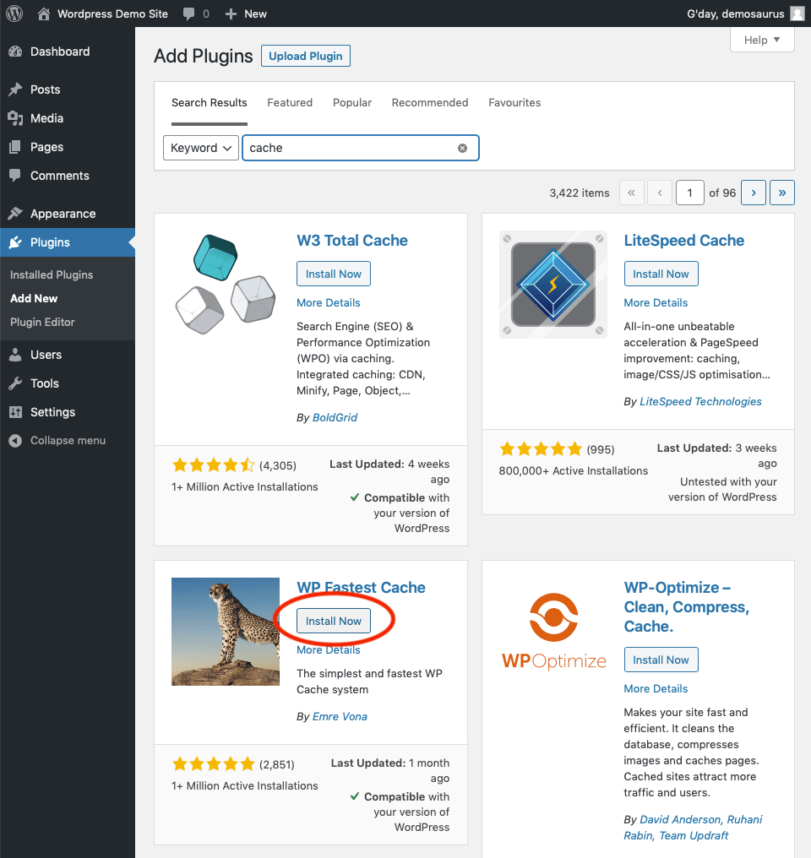Screen dimensions: 811x858
Task: Open the Users menu label
Action: coord(46,355)
